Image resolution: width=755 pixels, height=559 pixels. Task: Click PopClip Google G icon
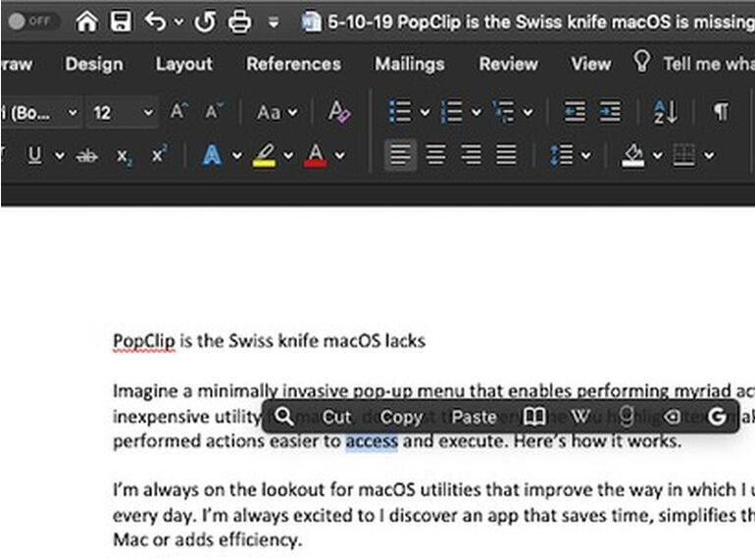click(x=717, y=417)
